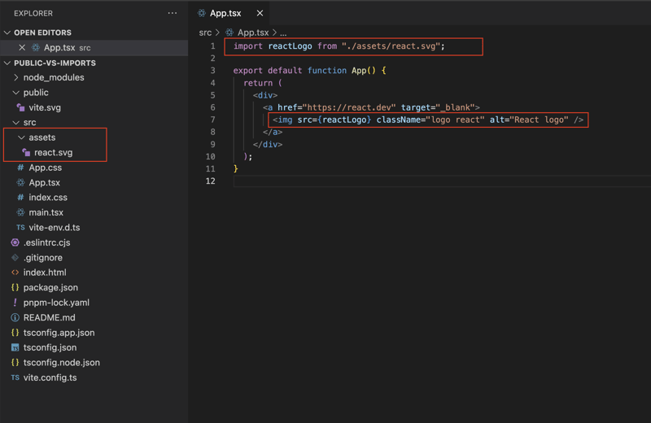This screenshot has width=651, height=423.
Task: Click the breadcrumb ellipsis symbol segment
Action: click(283, 33)
